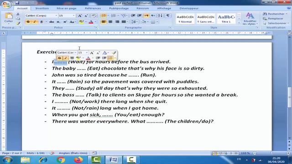This screenshot has height=164, width=292.
Task: Sort text with the A-Z sort icon
Action: pos(160,15)
